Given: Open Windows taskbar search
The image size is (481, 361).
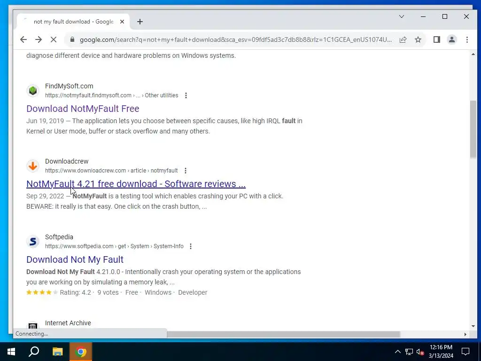Looking at the screenshot, I should tap(34, 352).
